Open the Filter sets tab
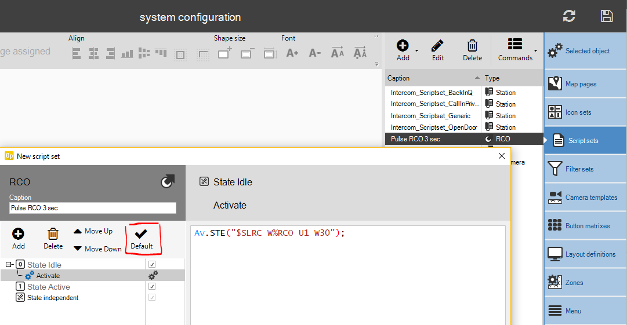The width and height of the screenshot is (627, 325). 585,169
